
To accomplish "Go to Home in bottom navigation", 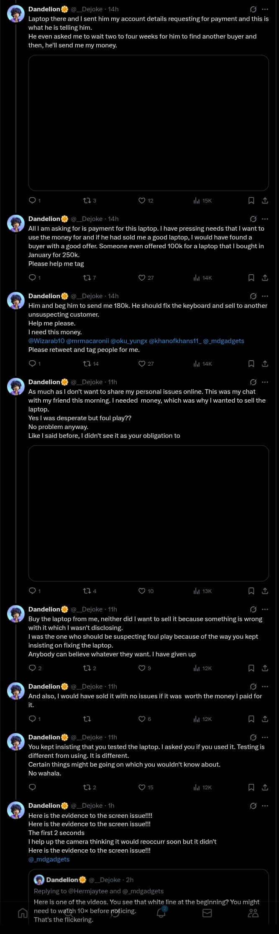I will [x=23, y=913].
